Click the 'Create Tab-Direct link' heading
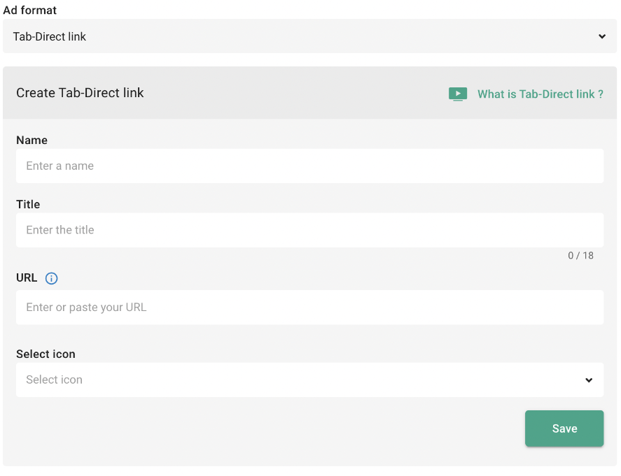 pos(80,93)
